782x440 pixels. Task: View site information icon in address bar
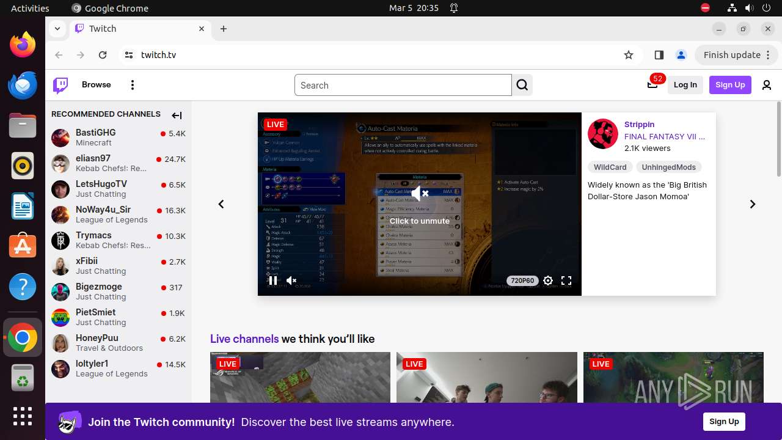pos(128,55)
